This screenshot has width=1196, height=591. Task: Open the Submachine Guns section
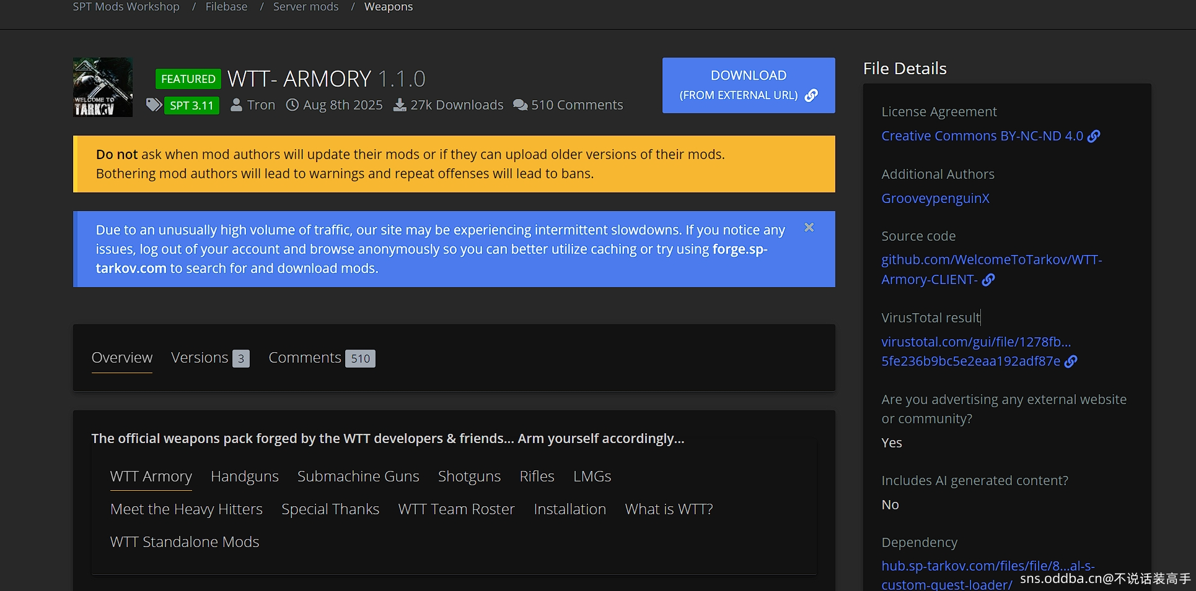(x=358, y=477)
